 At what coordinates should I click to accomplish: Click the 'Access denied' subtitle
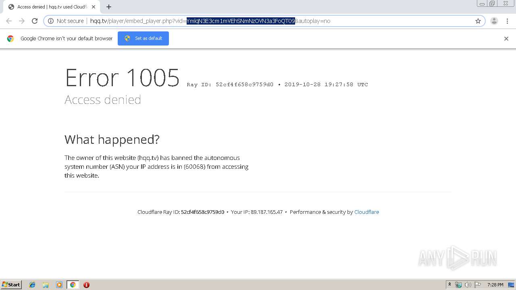click(103, 99)
